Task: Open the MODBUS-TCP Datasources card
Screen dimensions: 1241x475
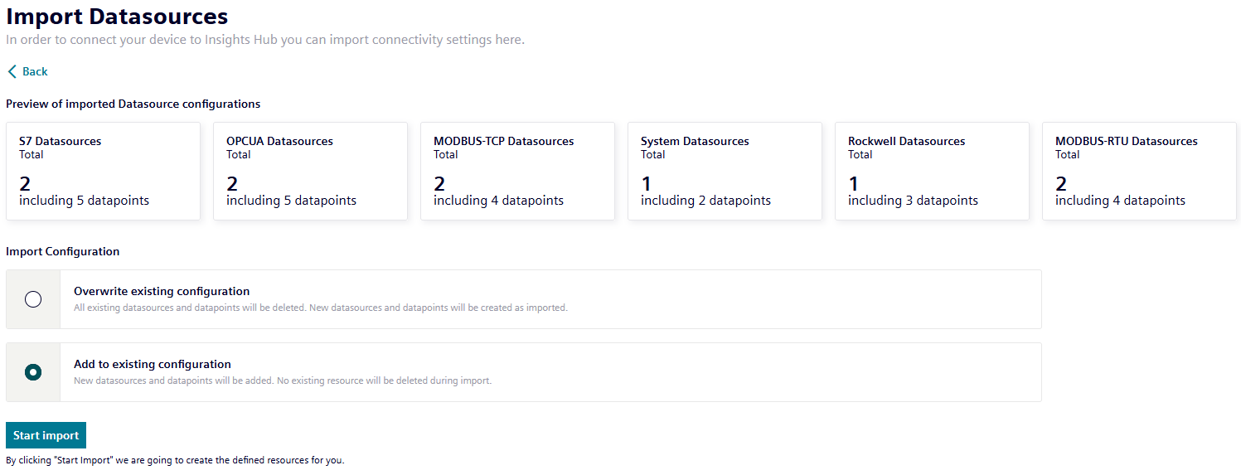Action: coord(517,172)
